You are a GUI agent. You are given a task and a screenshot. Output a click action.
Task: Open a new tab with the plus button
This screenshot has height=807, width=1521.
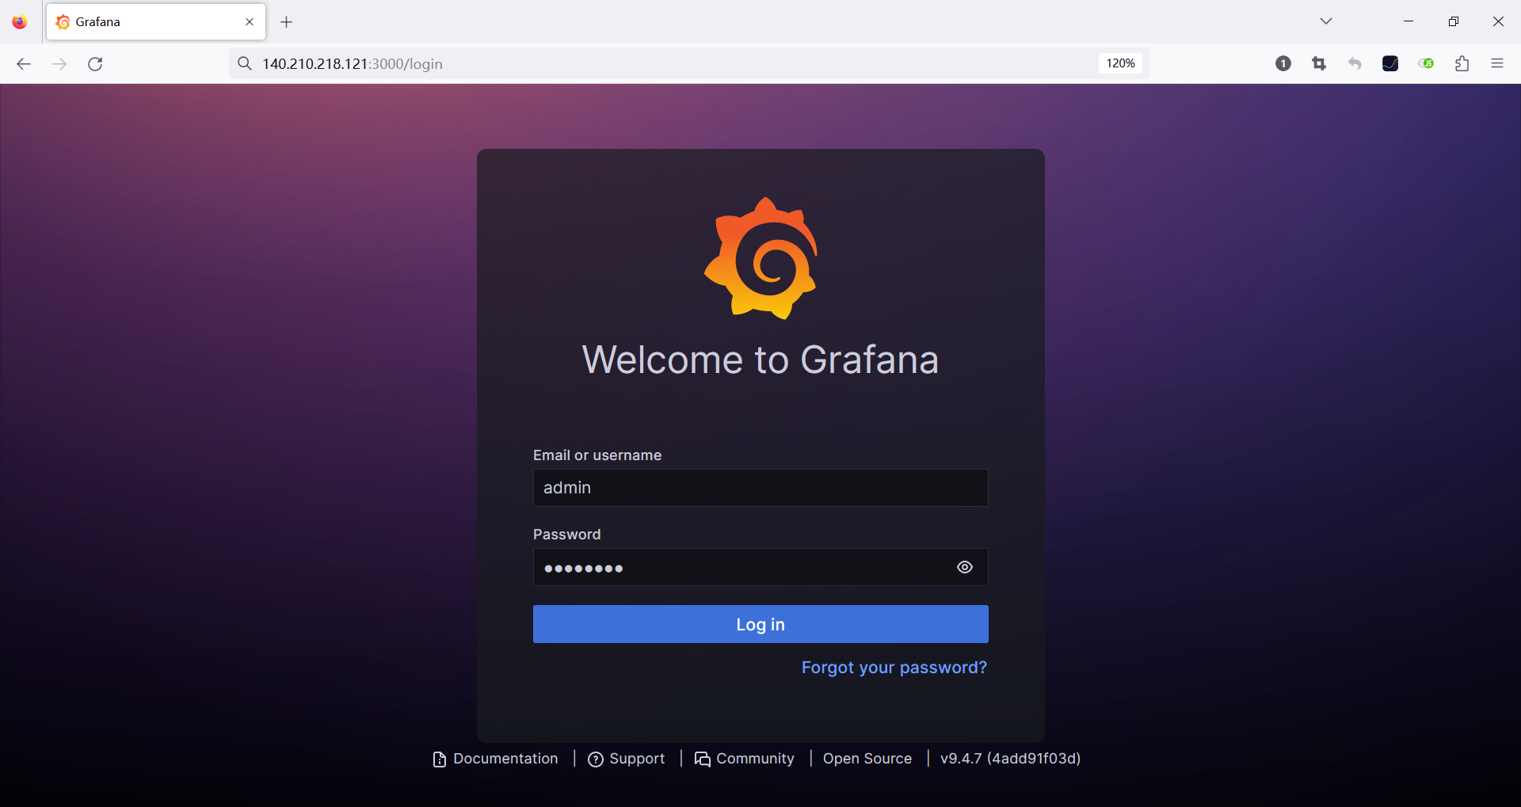(287, 22)
